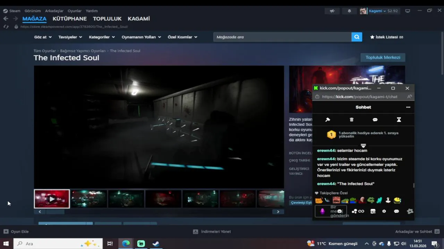
Task: Click the speech bubble icon under Sohbet
Action: pos(375,120)
